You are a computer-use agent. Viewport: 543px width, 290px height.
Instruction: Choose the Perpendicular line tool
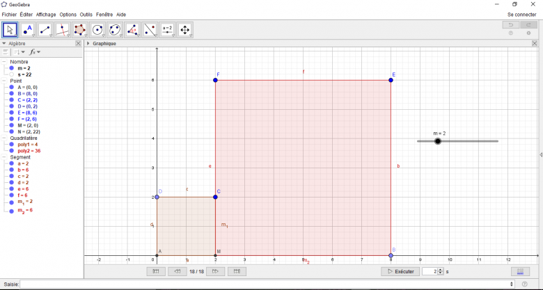pos(63,30)
